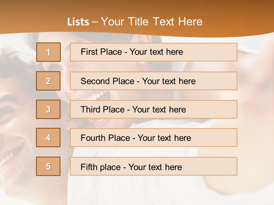Select the number 2 box
This screenshot has width=274, height=205.
(48, 81)
